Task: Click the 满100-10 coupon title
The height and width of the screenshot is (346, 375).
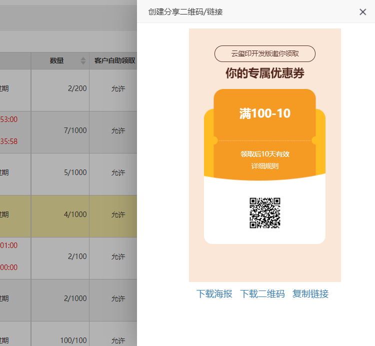Action: coord(264,113)
